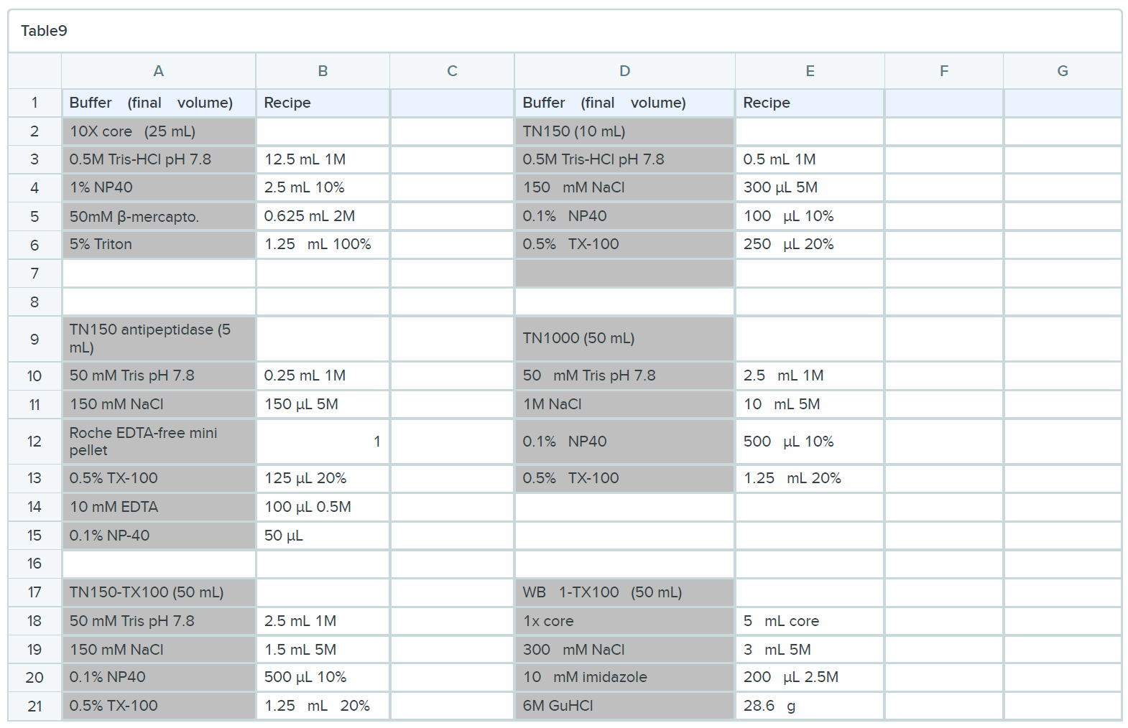Click cell '50mM β-mercapto.'
The image size is (1128, 728).
pyautogui.click(x=158, y=216)
